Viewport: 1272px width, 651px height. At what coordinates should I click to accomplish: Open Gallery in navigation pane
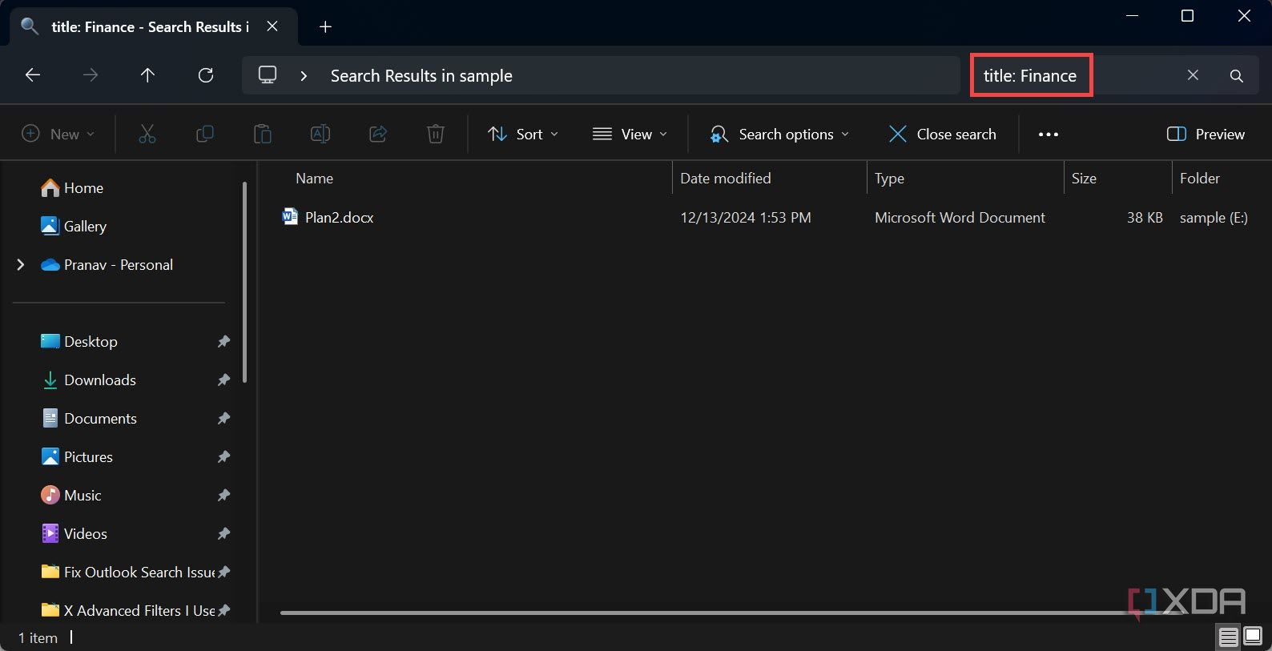(74, 226)
